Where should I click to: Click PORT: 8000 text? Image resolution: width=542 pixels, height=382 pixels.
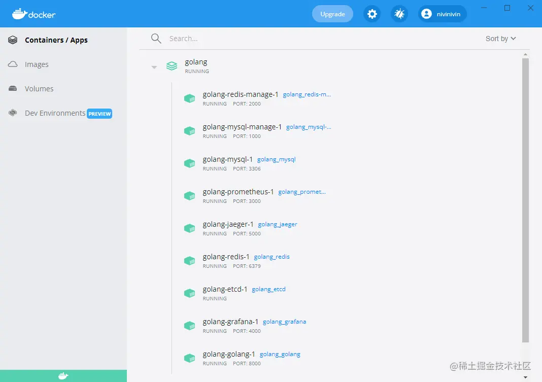[x=247, y=363]
